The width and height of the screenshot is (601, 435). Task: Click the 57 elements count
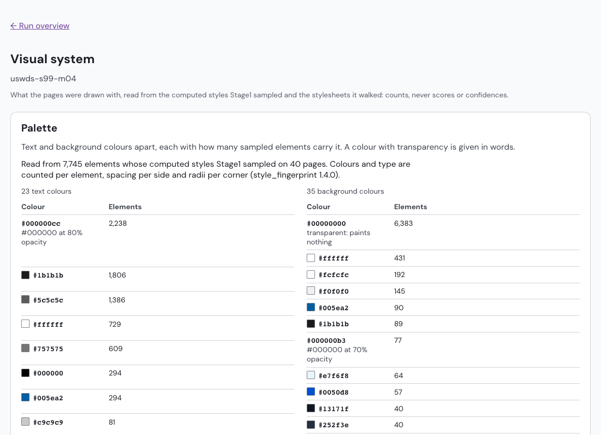click(398, 392)
